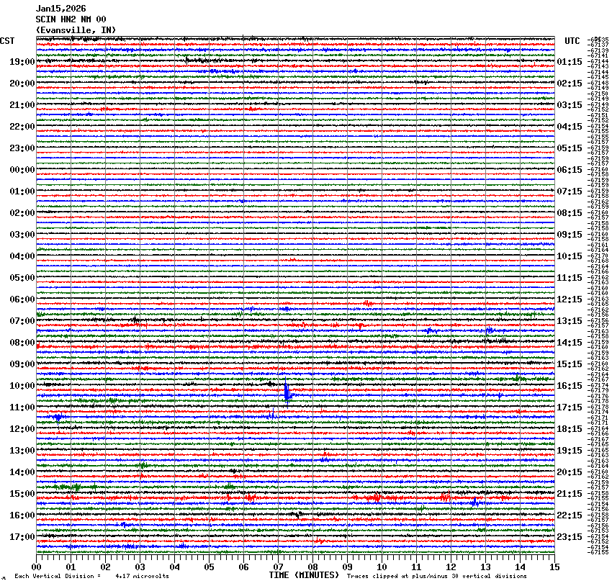Click the TIME (MINUTES) axis title
Screen dimensions: 612x586
click(x=304, y=575)
